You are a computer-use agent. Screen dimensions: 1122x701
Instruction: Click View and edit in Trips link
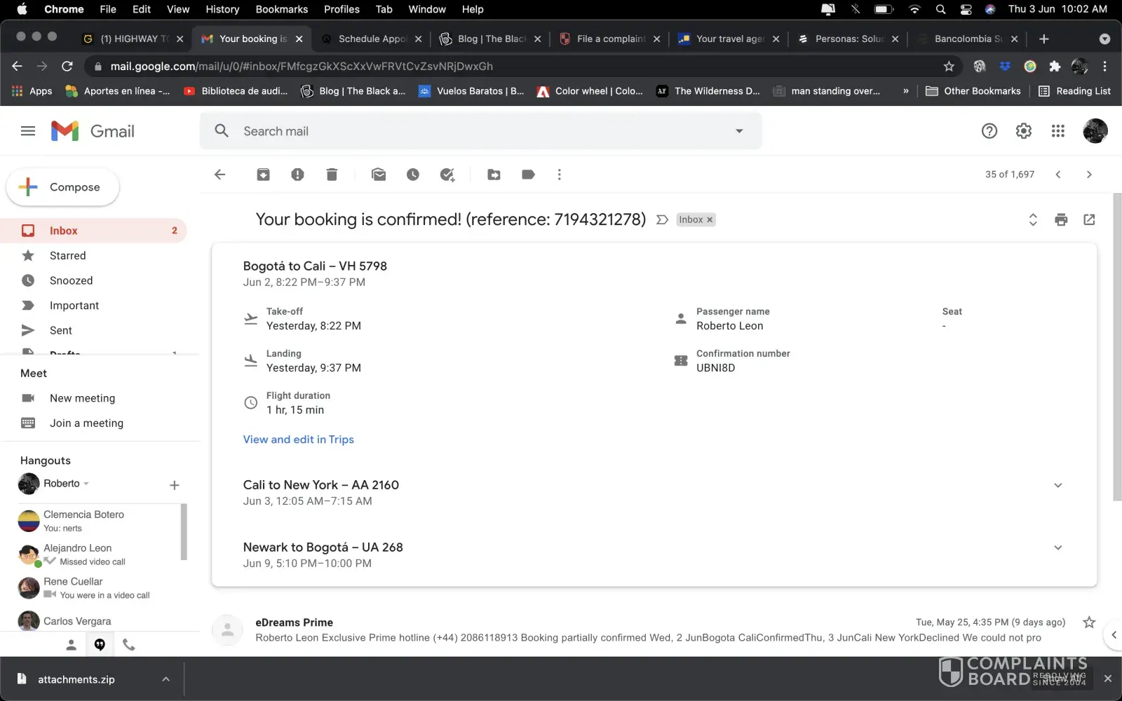coord(298,440)
